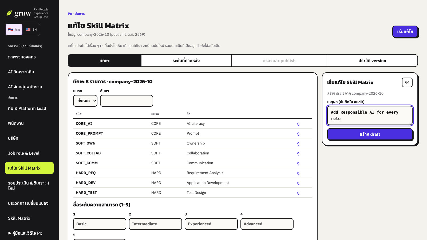Close the start-editing panel with ปิด

[x=407, y=82]
